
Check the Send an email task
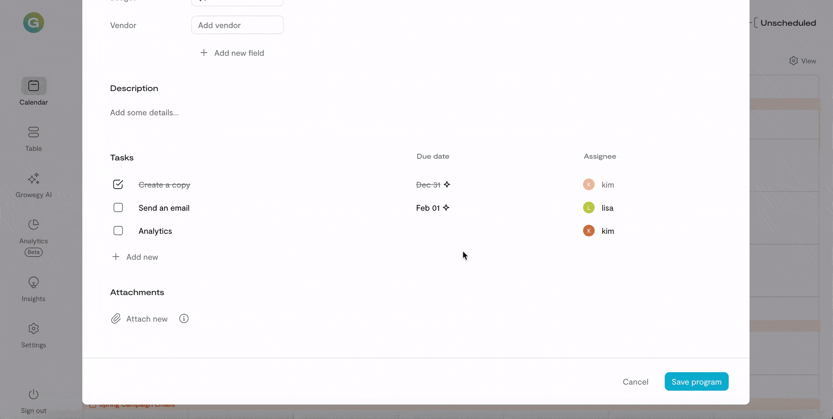pyautogui.click(x=118, y=208)
